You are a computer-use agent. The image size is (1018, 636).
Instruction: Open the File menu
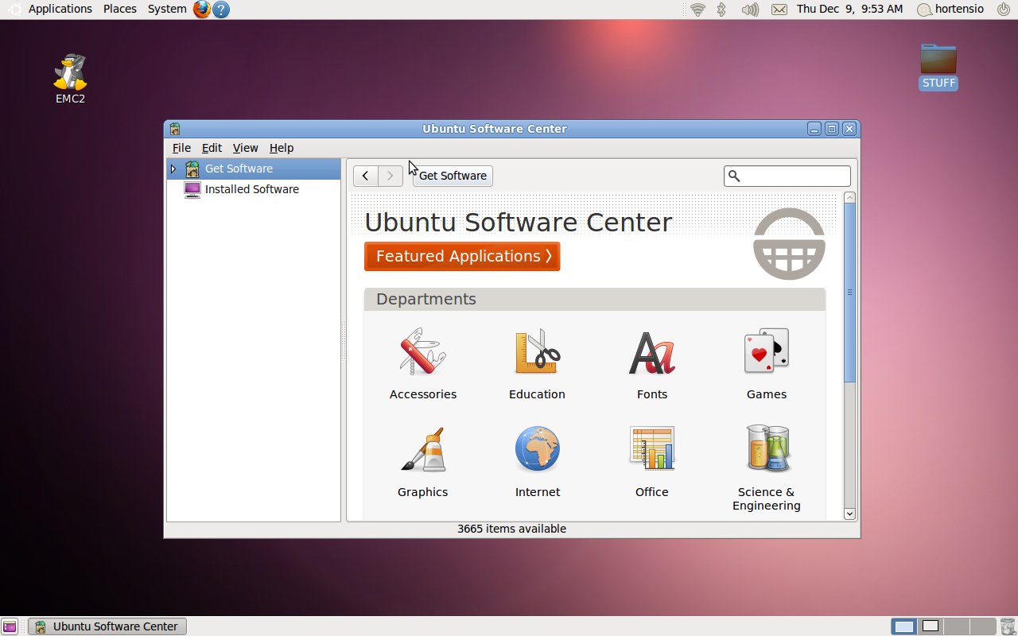181,148
